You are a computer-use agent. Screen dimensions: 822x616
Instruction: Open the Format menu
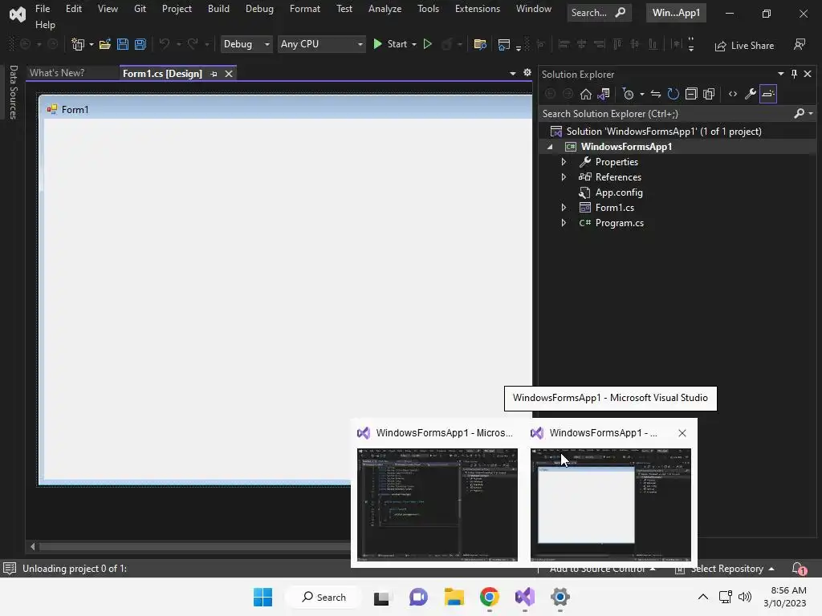(304, 9)
